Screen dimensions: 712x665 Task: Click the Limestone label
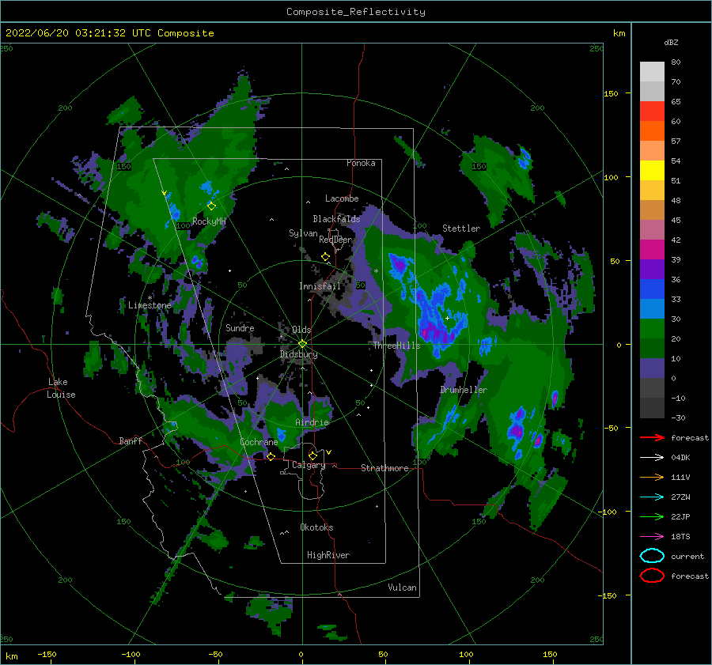(x=150, y=305)
